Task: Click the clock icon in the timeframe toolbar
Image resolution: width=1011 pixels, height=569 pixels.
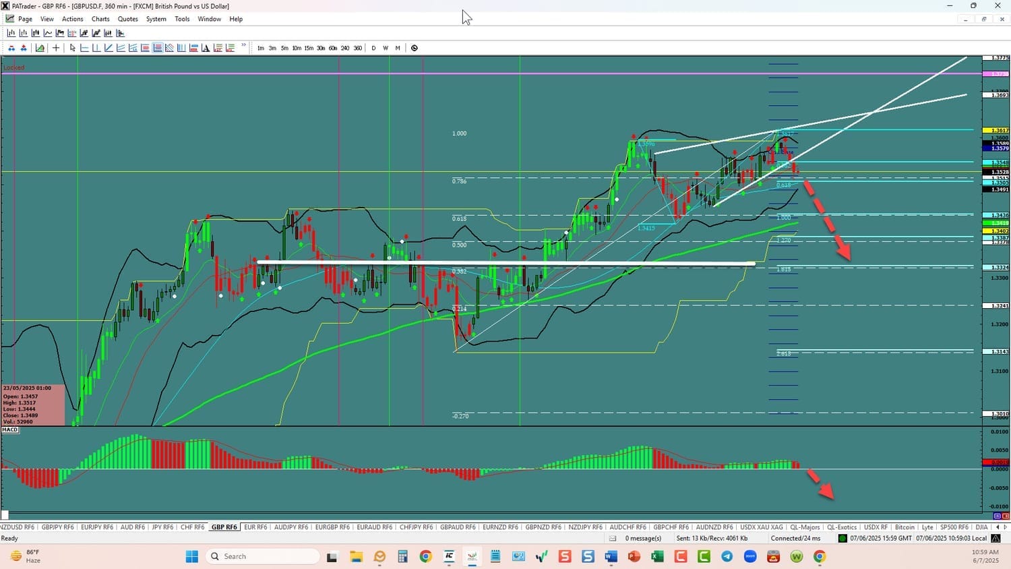Action: click(415, 48)
